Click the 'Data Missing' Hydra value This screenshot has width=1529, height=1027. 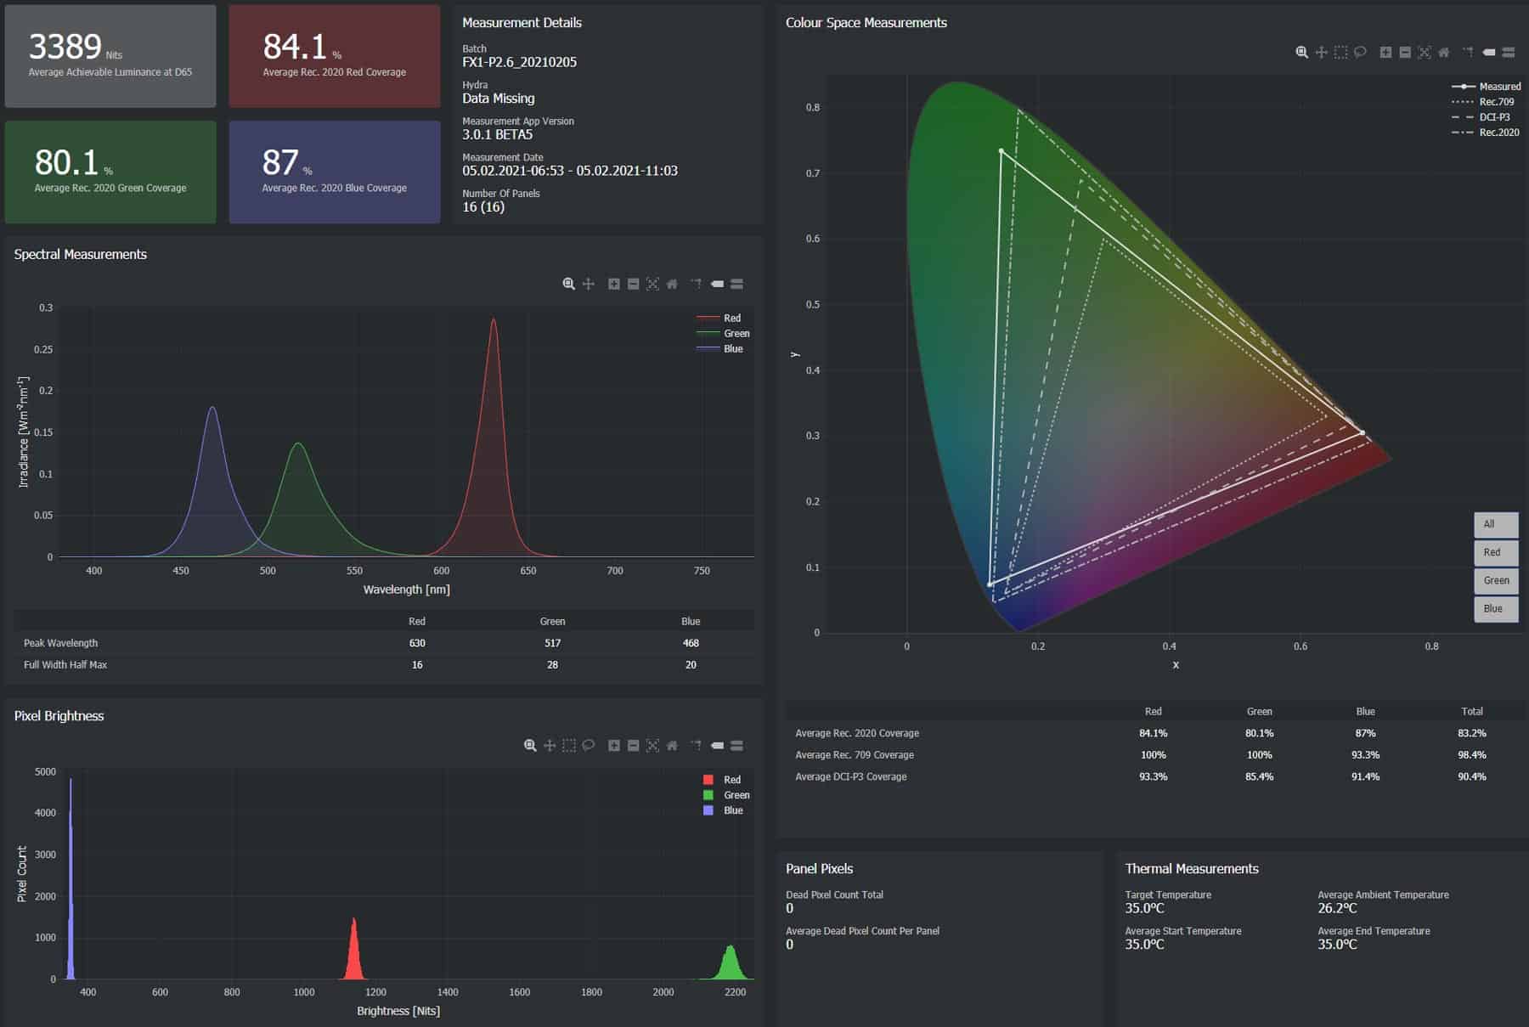[498, 99]
